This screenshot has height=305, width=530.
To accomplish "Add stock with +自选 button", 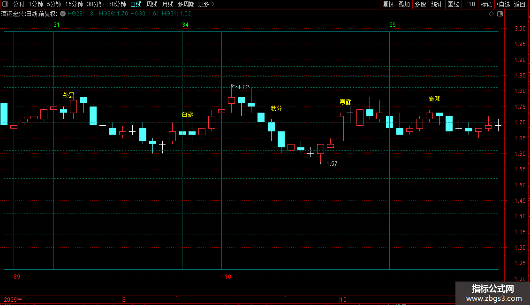I will coord(503,4).
